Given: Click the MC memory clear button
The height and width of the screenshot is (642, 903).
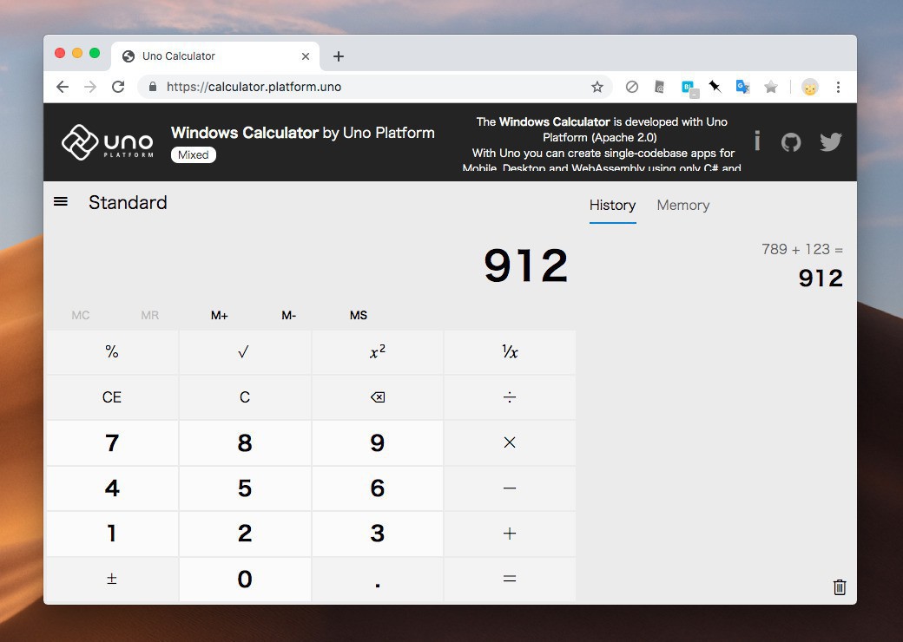Looking at the screenshot, I should tap(81, 315).
